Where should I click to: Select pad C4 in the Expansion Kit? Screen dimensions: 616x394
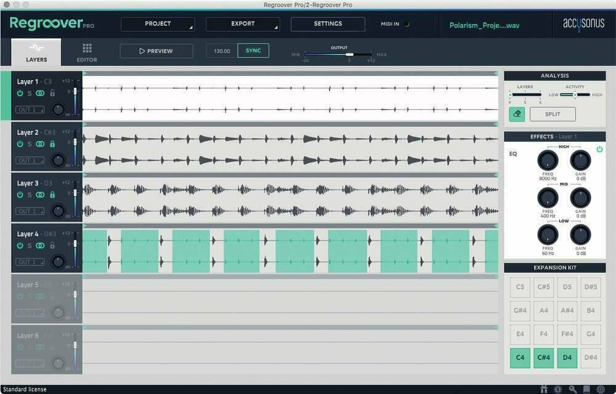point(519,358)
